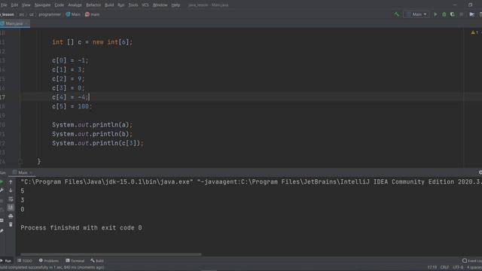Click line c[4] = -4; in the editor
Image resolution: width=482 pixels, height=271 pixels.
coord(70,97)
